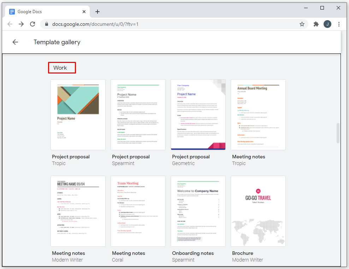Click 'Meeting notes' label above Coral

(x=129, y=253)
